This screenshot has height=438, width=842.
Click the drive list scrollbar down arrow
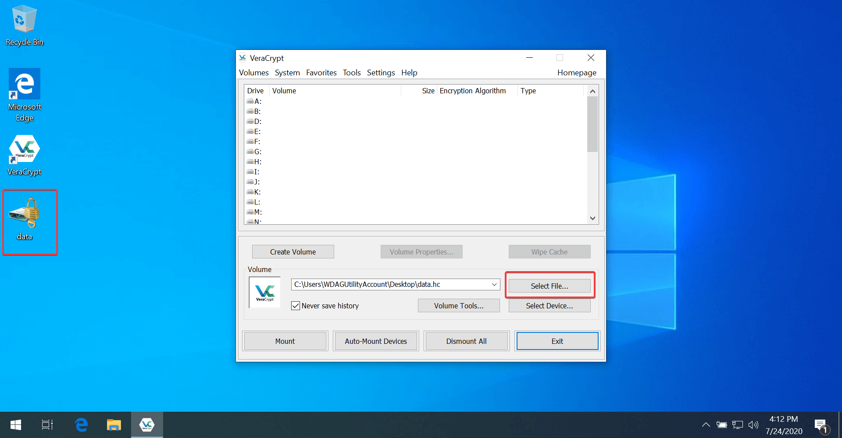[x=592, y=218]
